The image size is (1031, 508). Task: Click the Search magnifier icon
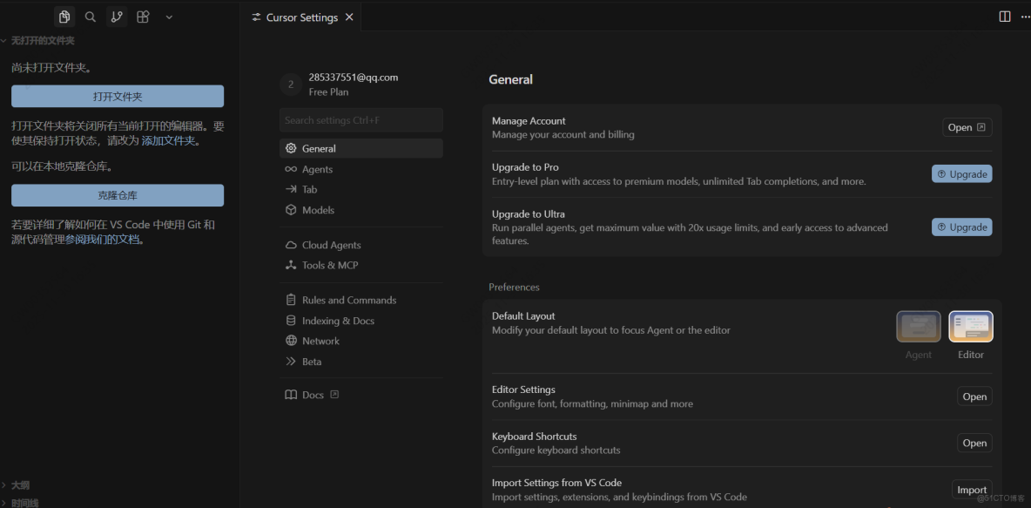pyautogui.click(x=91, y=17)
